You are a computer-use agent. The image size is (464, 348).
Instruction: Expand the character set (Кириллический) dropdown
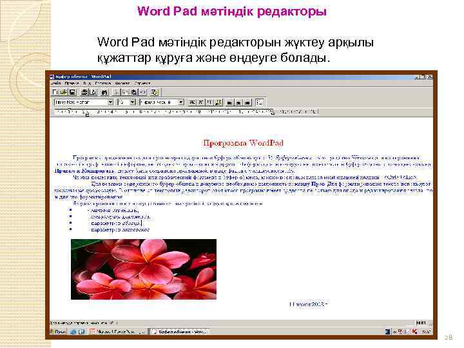(x=181, y=102)
